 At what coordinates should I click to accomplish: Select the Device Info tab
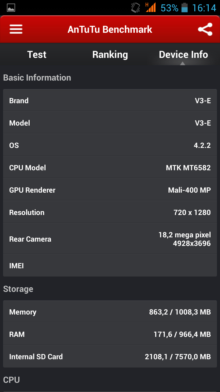point(183,55)
